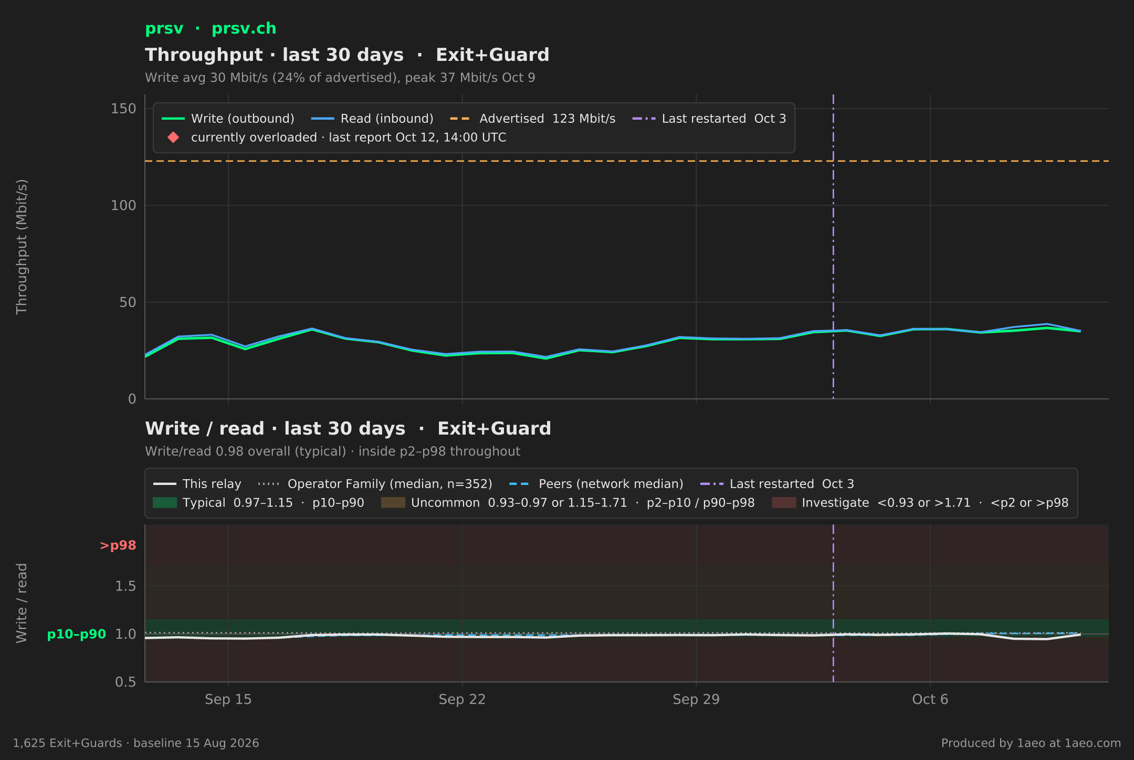Click the purple Last restarted legend in throughput chart

pos(710,119)
